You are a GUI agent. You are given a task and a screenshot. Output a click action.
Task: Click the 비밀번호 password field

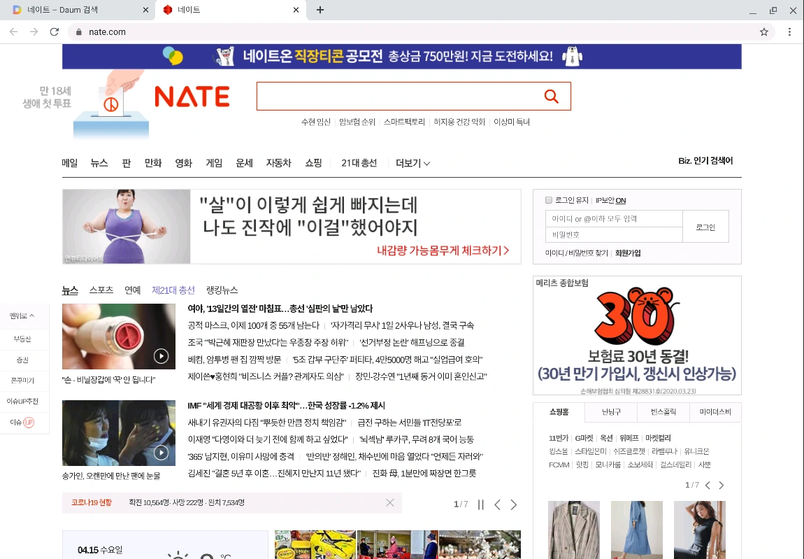coord(614,234)
